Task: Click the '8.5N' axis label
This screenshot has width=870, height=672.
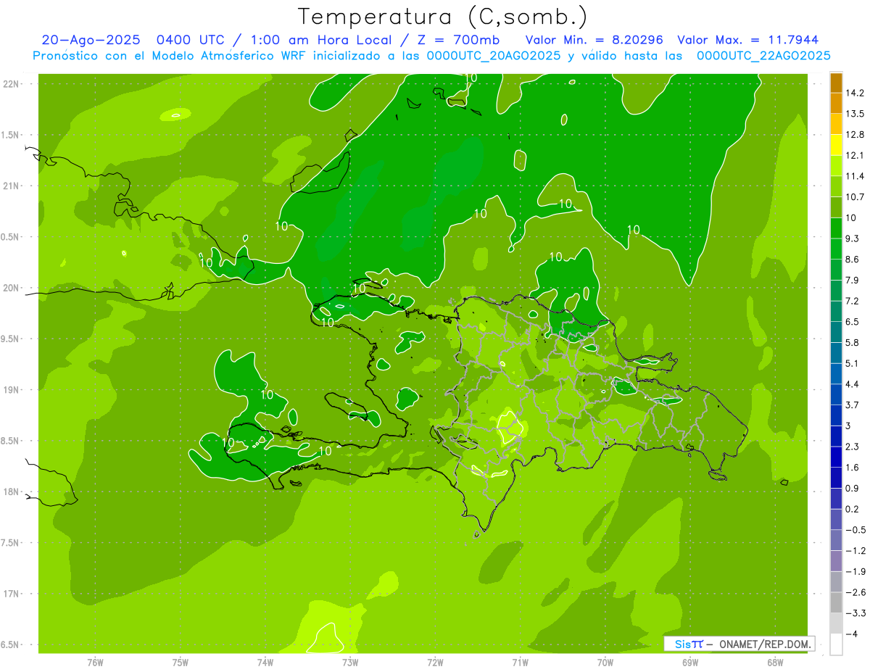Action: tap(11, 441)
